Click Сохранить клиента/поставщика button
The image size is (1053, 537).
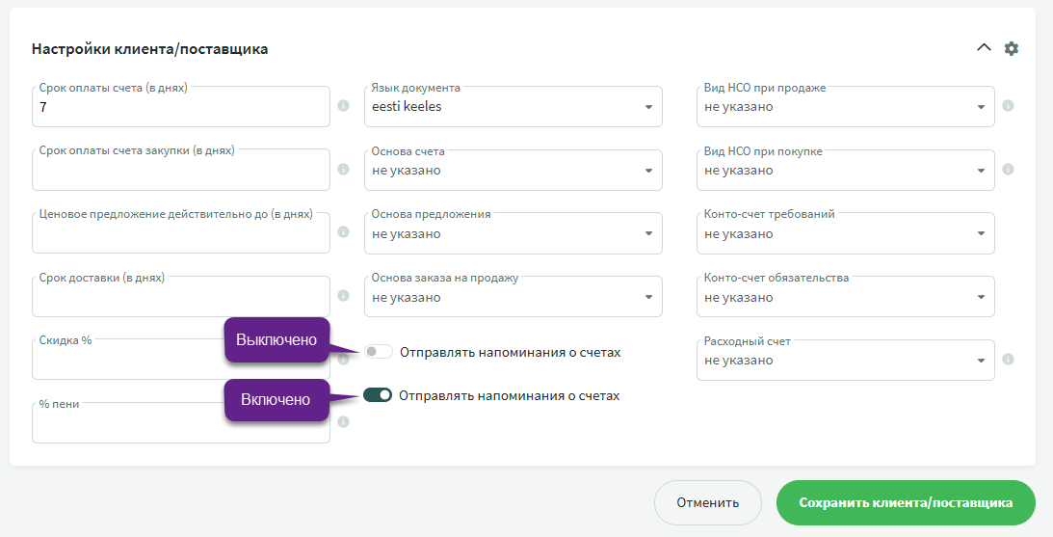906,502
